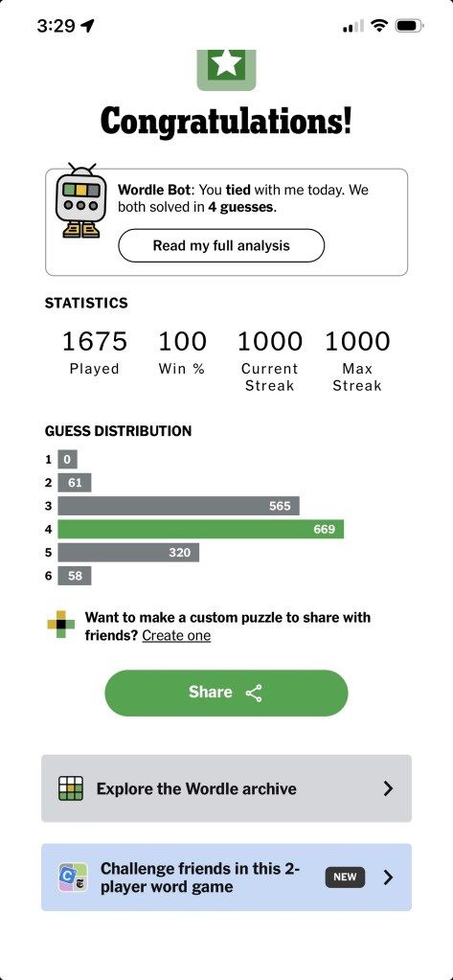Tap the battery status icon

click(x=410, y=26)
